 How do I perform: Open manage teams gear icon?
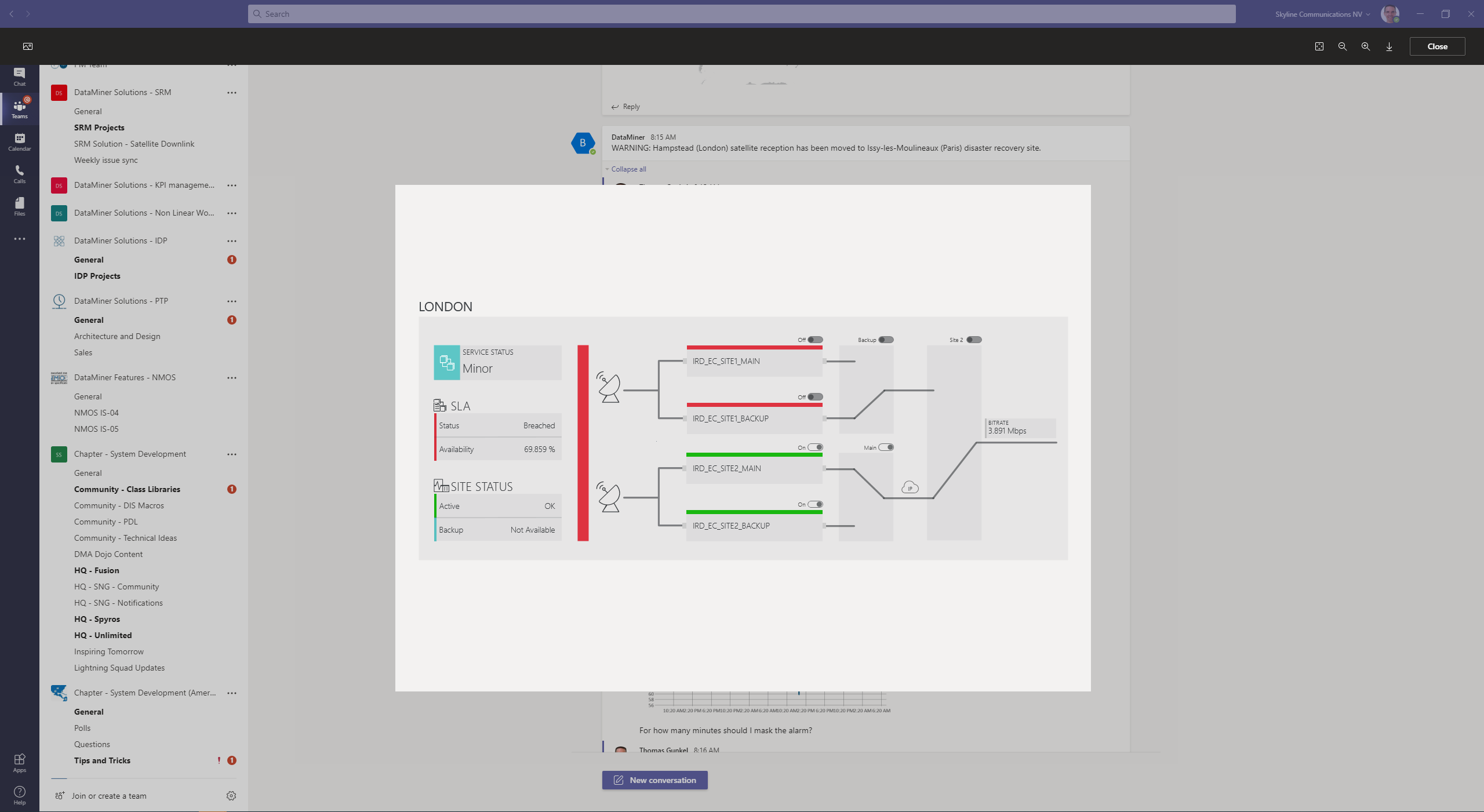(x=231, y=796)
